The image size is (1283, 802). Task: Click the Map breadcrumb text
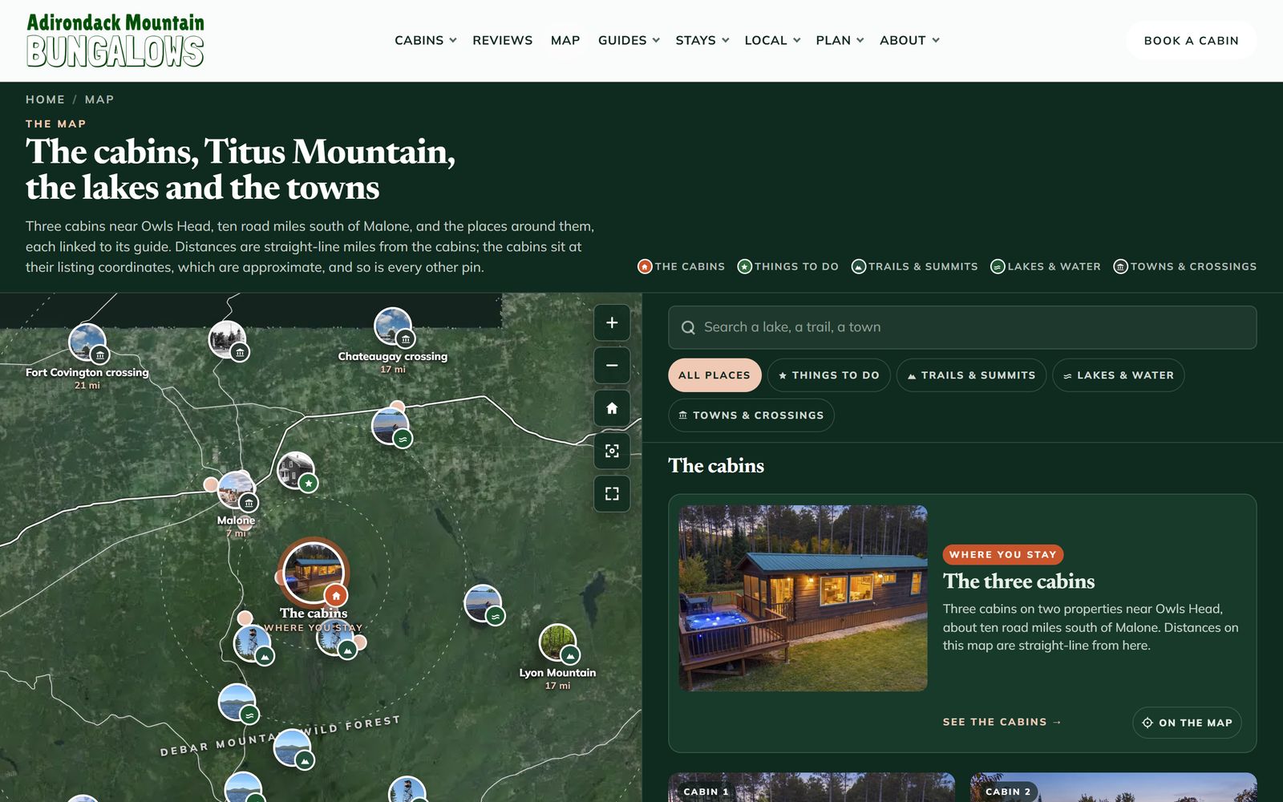[x=99, y=99]
